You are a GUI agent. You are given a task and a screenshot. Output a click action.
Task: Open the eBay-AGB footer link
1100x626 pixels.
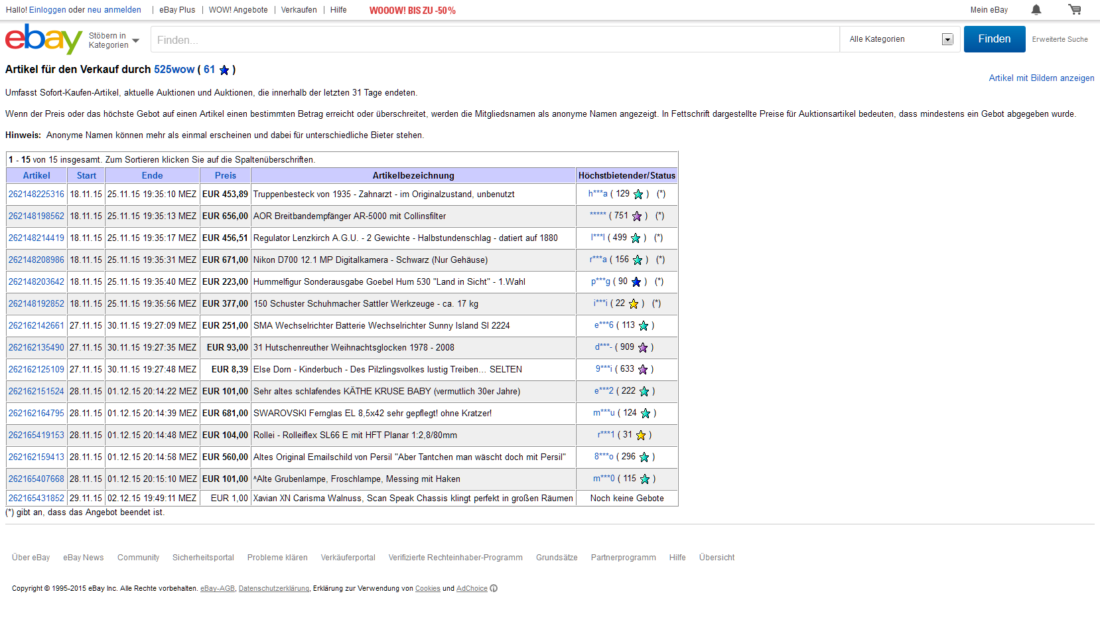click(x=218, y=589)
